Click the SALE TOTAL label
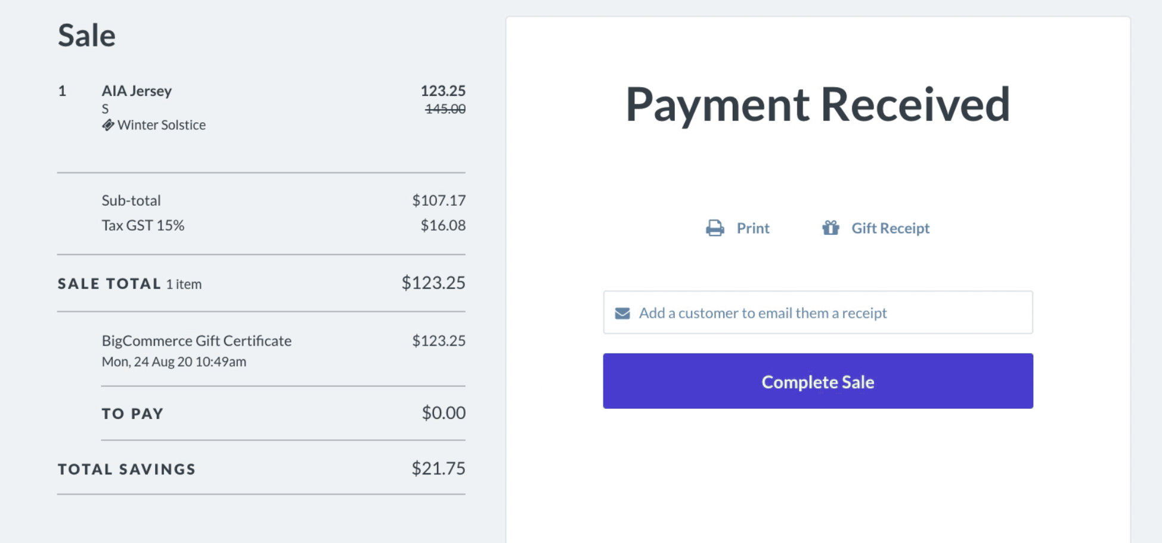1162x543 pixels. 110,284
